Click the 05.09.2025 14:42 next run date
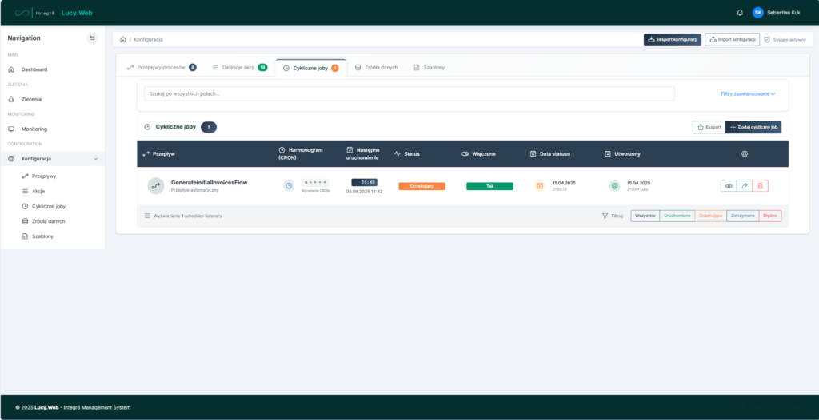This screenshot has width=819, height=420. coord(364,192)
